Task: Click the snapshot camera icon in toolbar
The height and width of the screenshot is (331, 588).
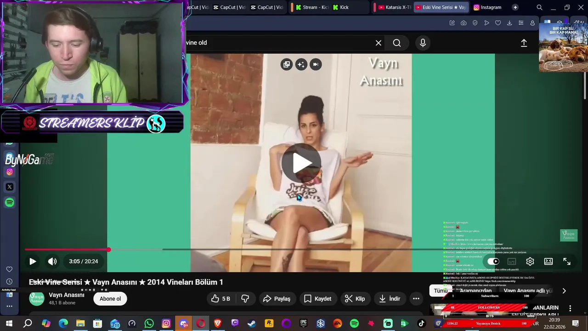Action: tap(464, 23)
